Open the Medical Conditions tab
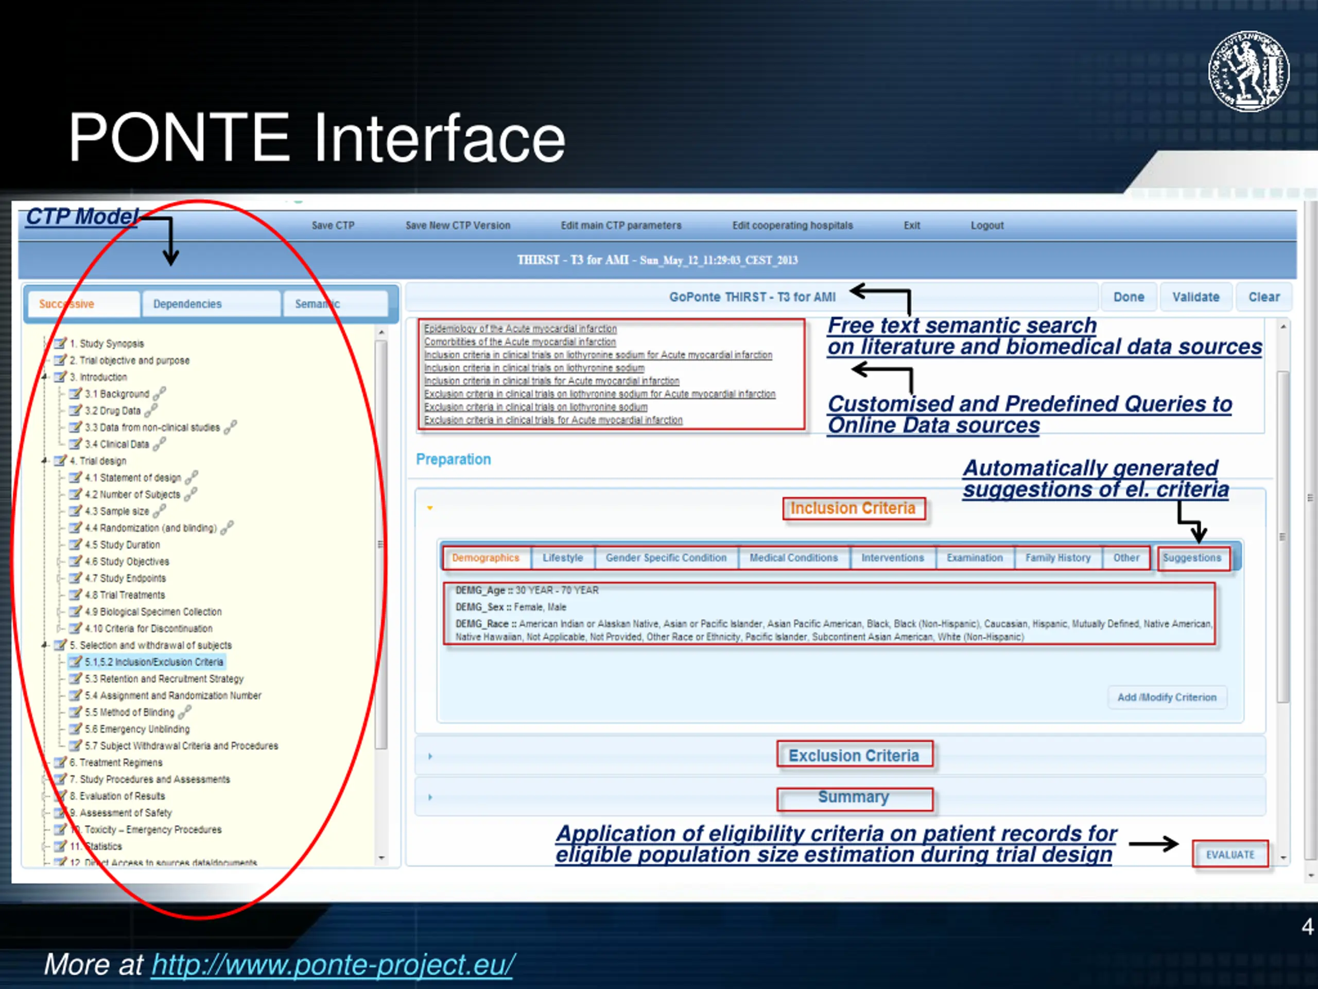Viewport: 1318px width, 989px height. tap(794, 558)
